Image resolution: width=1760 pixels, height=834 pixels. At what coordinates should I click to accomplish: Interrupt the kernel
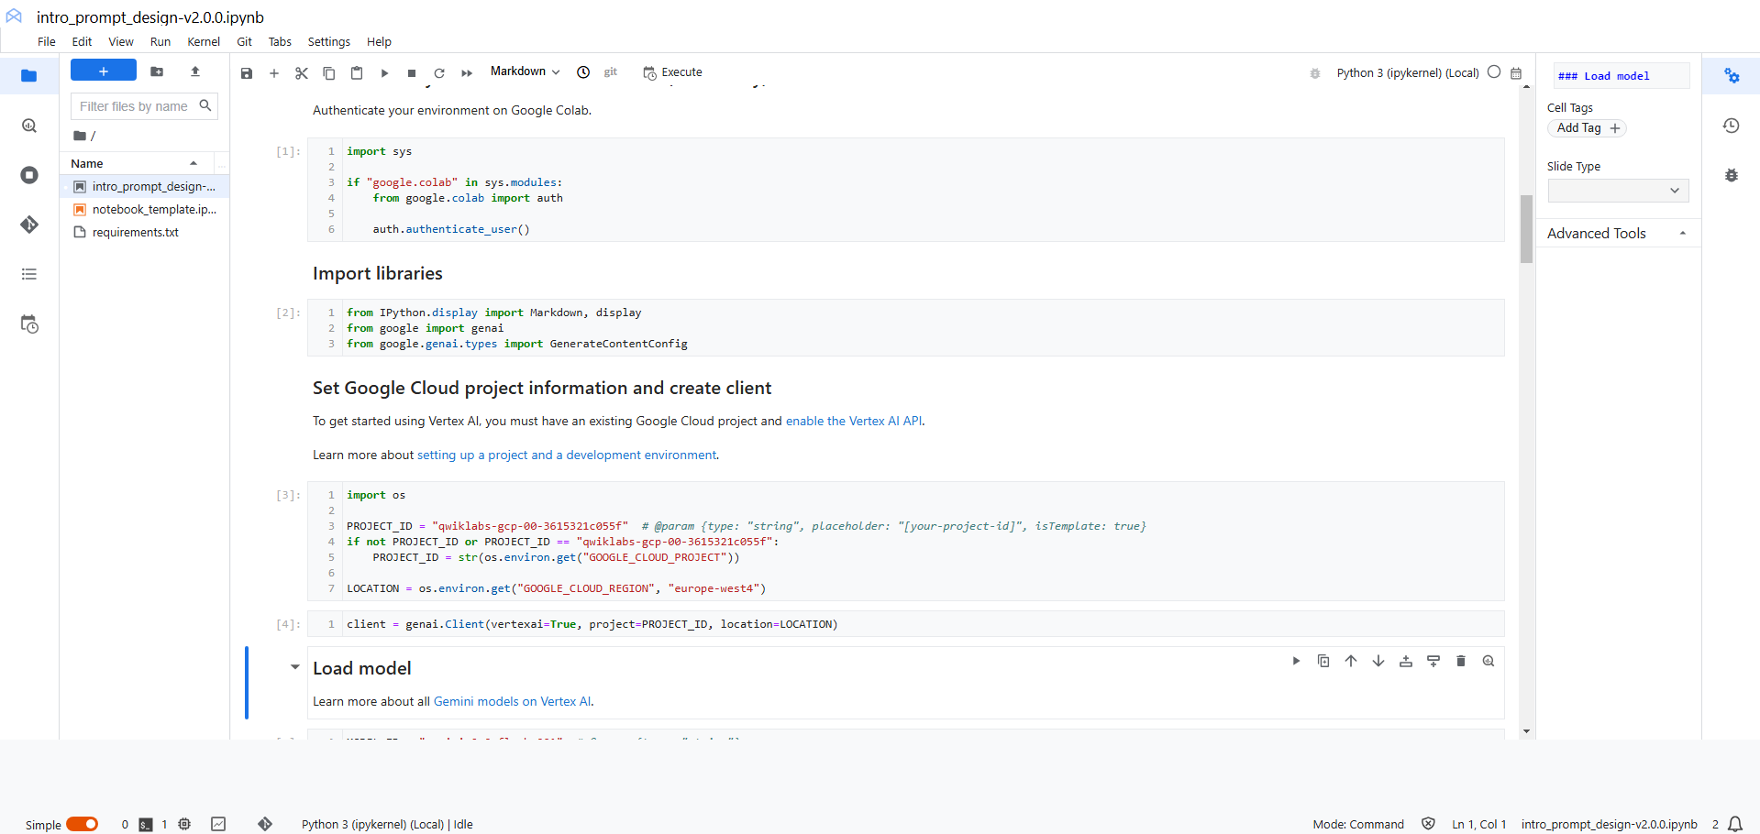(x=412, y=73)
